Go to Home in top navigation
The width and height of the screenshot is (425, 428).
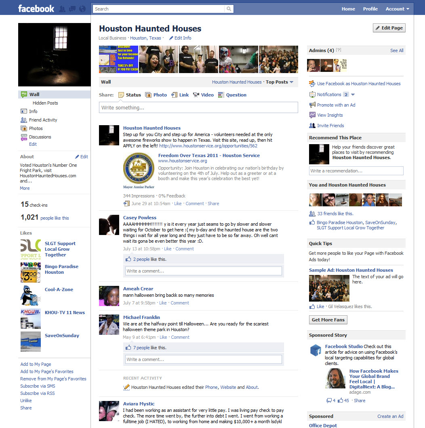(348, 9)
